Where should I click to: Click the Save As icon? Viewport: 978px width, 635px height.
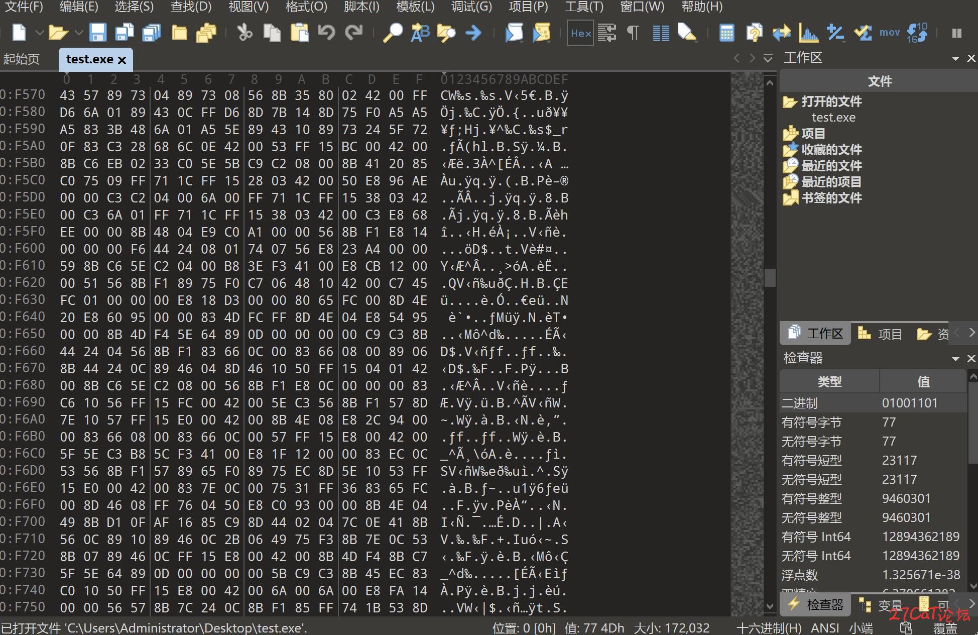point(124,33)
